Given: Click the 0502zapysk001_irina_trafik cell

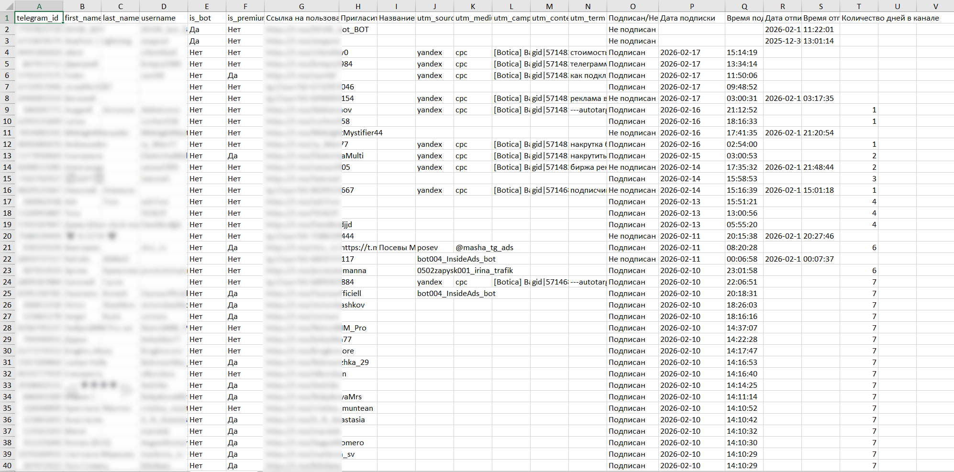Looking at the screenshot, I should [x=464, y=270].
